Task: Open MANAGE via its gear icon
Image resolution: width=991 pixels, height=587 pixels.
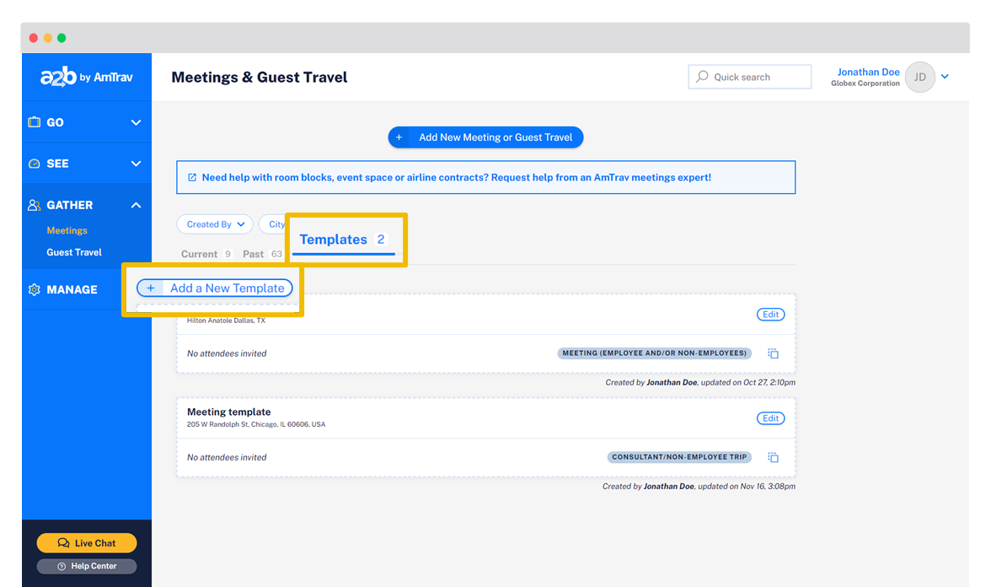Action: [x=35, y=289]
